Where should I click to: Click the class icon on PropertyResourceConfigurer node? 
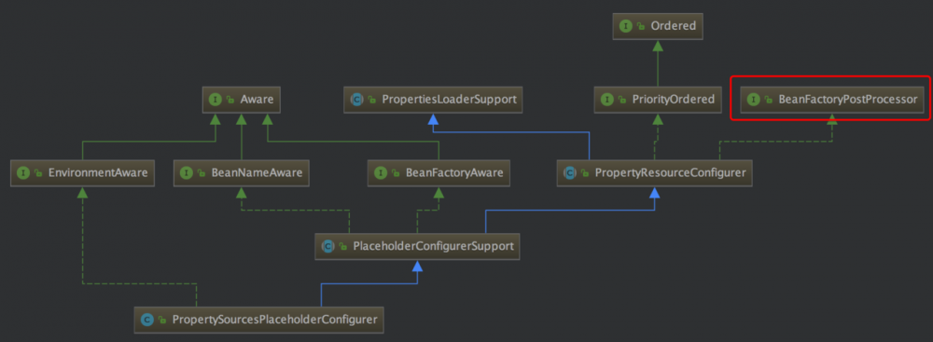point(569,172)
